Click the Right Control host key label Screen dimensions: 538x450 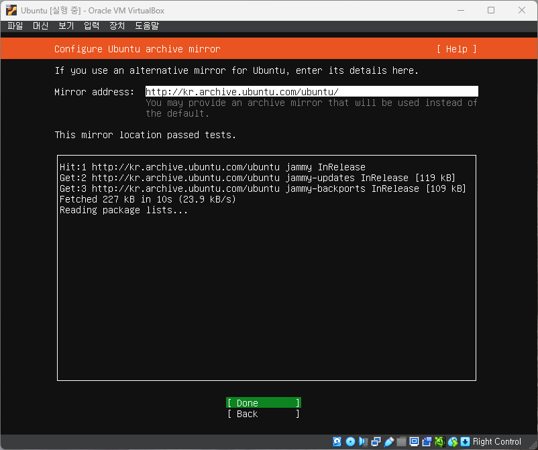[497, 442]
